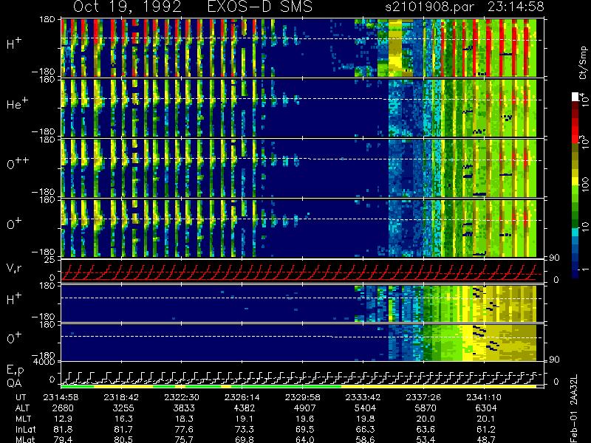Click UT value '2341:10'

[484, 397]
